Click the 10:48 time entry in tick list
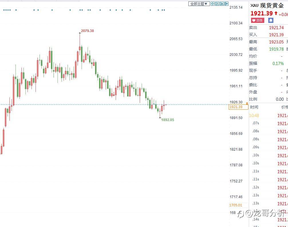 click(x=254, y=116)
